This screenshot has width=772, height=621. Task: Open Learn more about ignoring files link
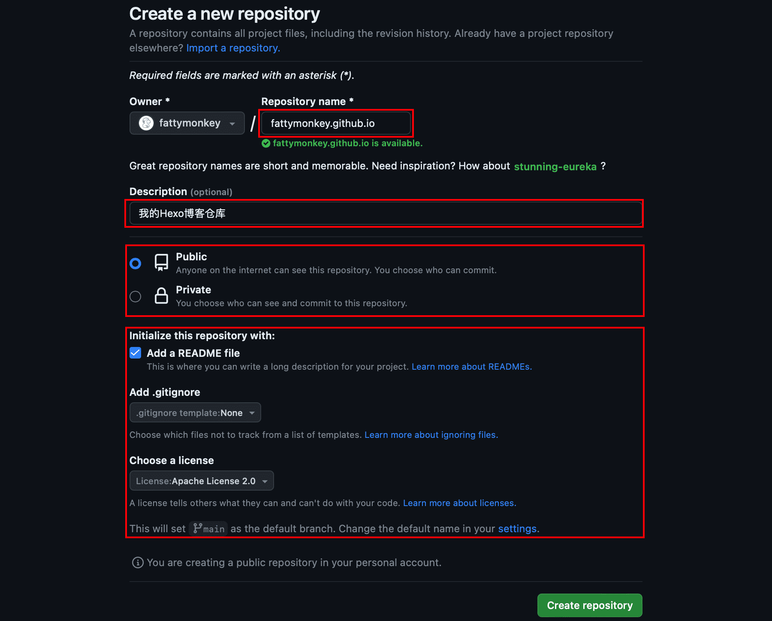[x=431, y=435]
